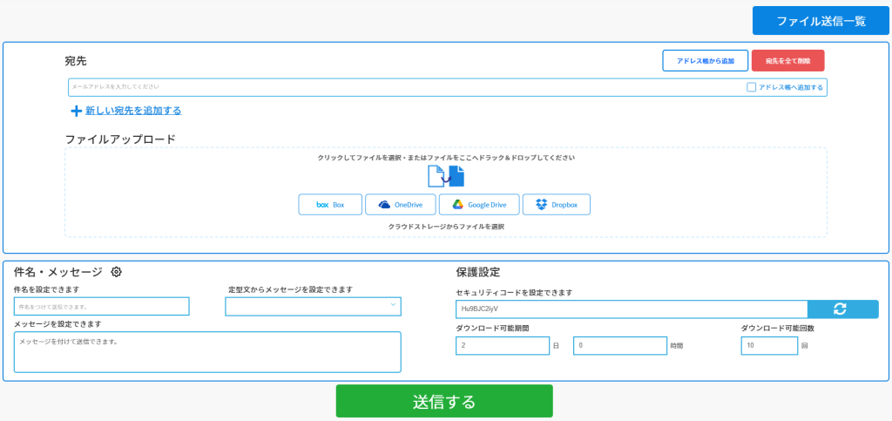The height and width of the screenshot is (421, 892).
Task: Open ファイル送信一覧 page
Action: [821, 21]
